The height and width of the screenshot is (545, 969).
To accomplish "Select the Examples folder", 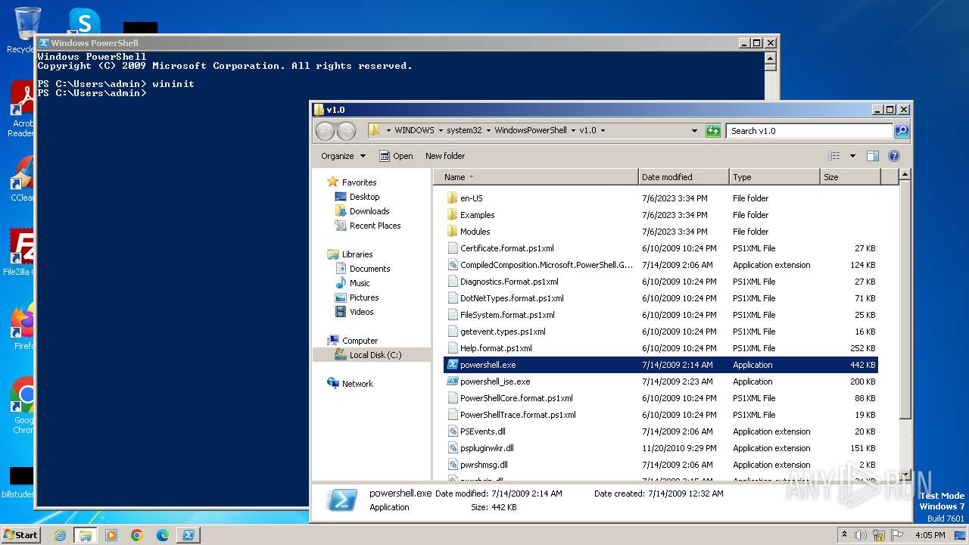I will pos(660,215).
